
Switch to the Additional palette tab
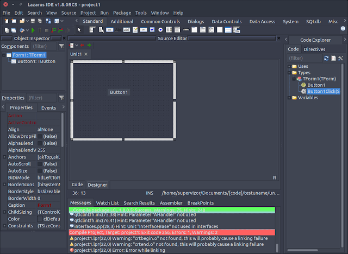pyautogui.click(x=122, y=22)
